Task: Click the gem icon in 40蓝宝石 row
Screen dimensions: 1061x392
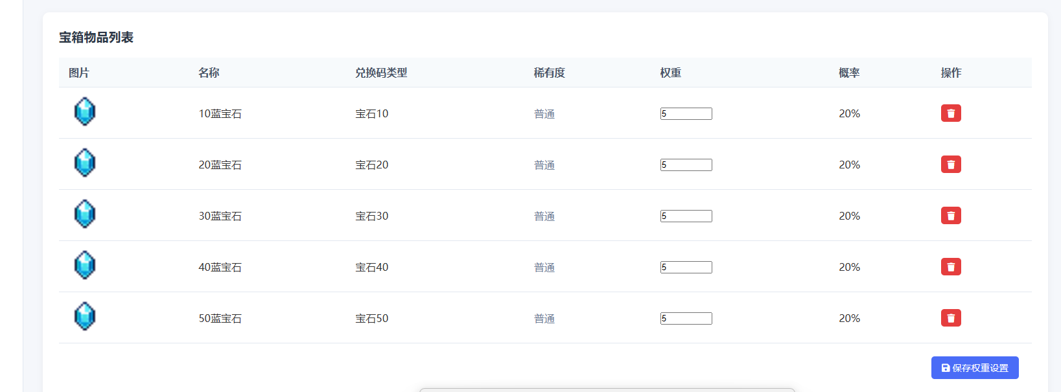Action: [x=85, y=265]
